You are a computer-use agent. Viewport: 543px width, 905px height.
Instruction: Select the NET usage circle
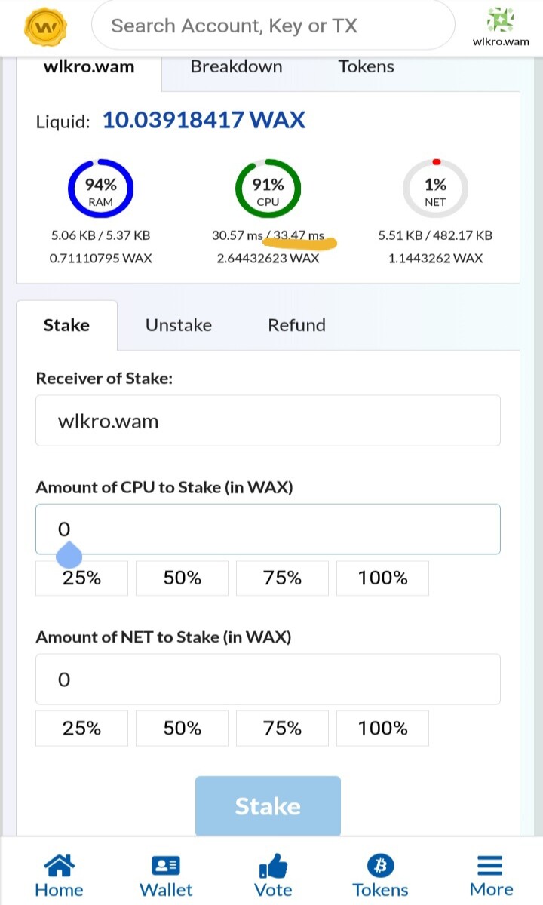(x=435, y=192)
